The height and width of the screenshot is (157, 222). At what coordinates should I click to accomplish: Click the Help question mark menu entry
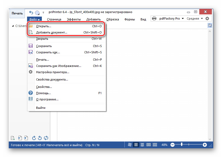[x=43, y=93]
